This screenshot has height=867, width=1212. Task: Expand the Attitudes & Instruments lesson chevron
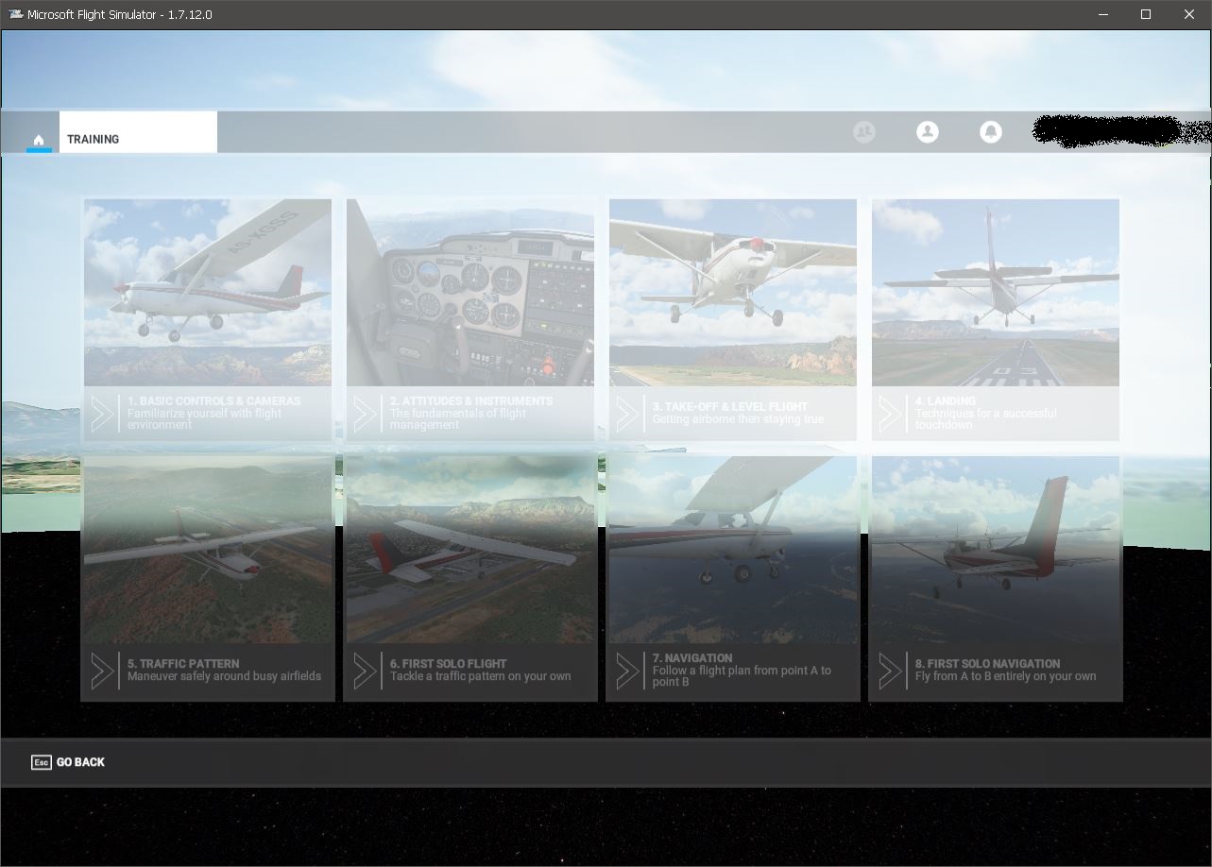pyautogui.click(x=366, y=413)
